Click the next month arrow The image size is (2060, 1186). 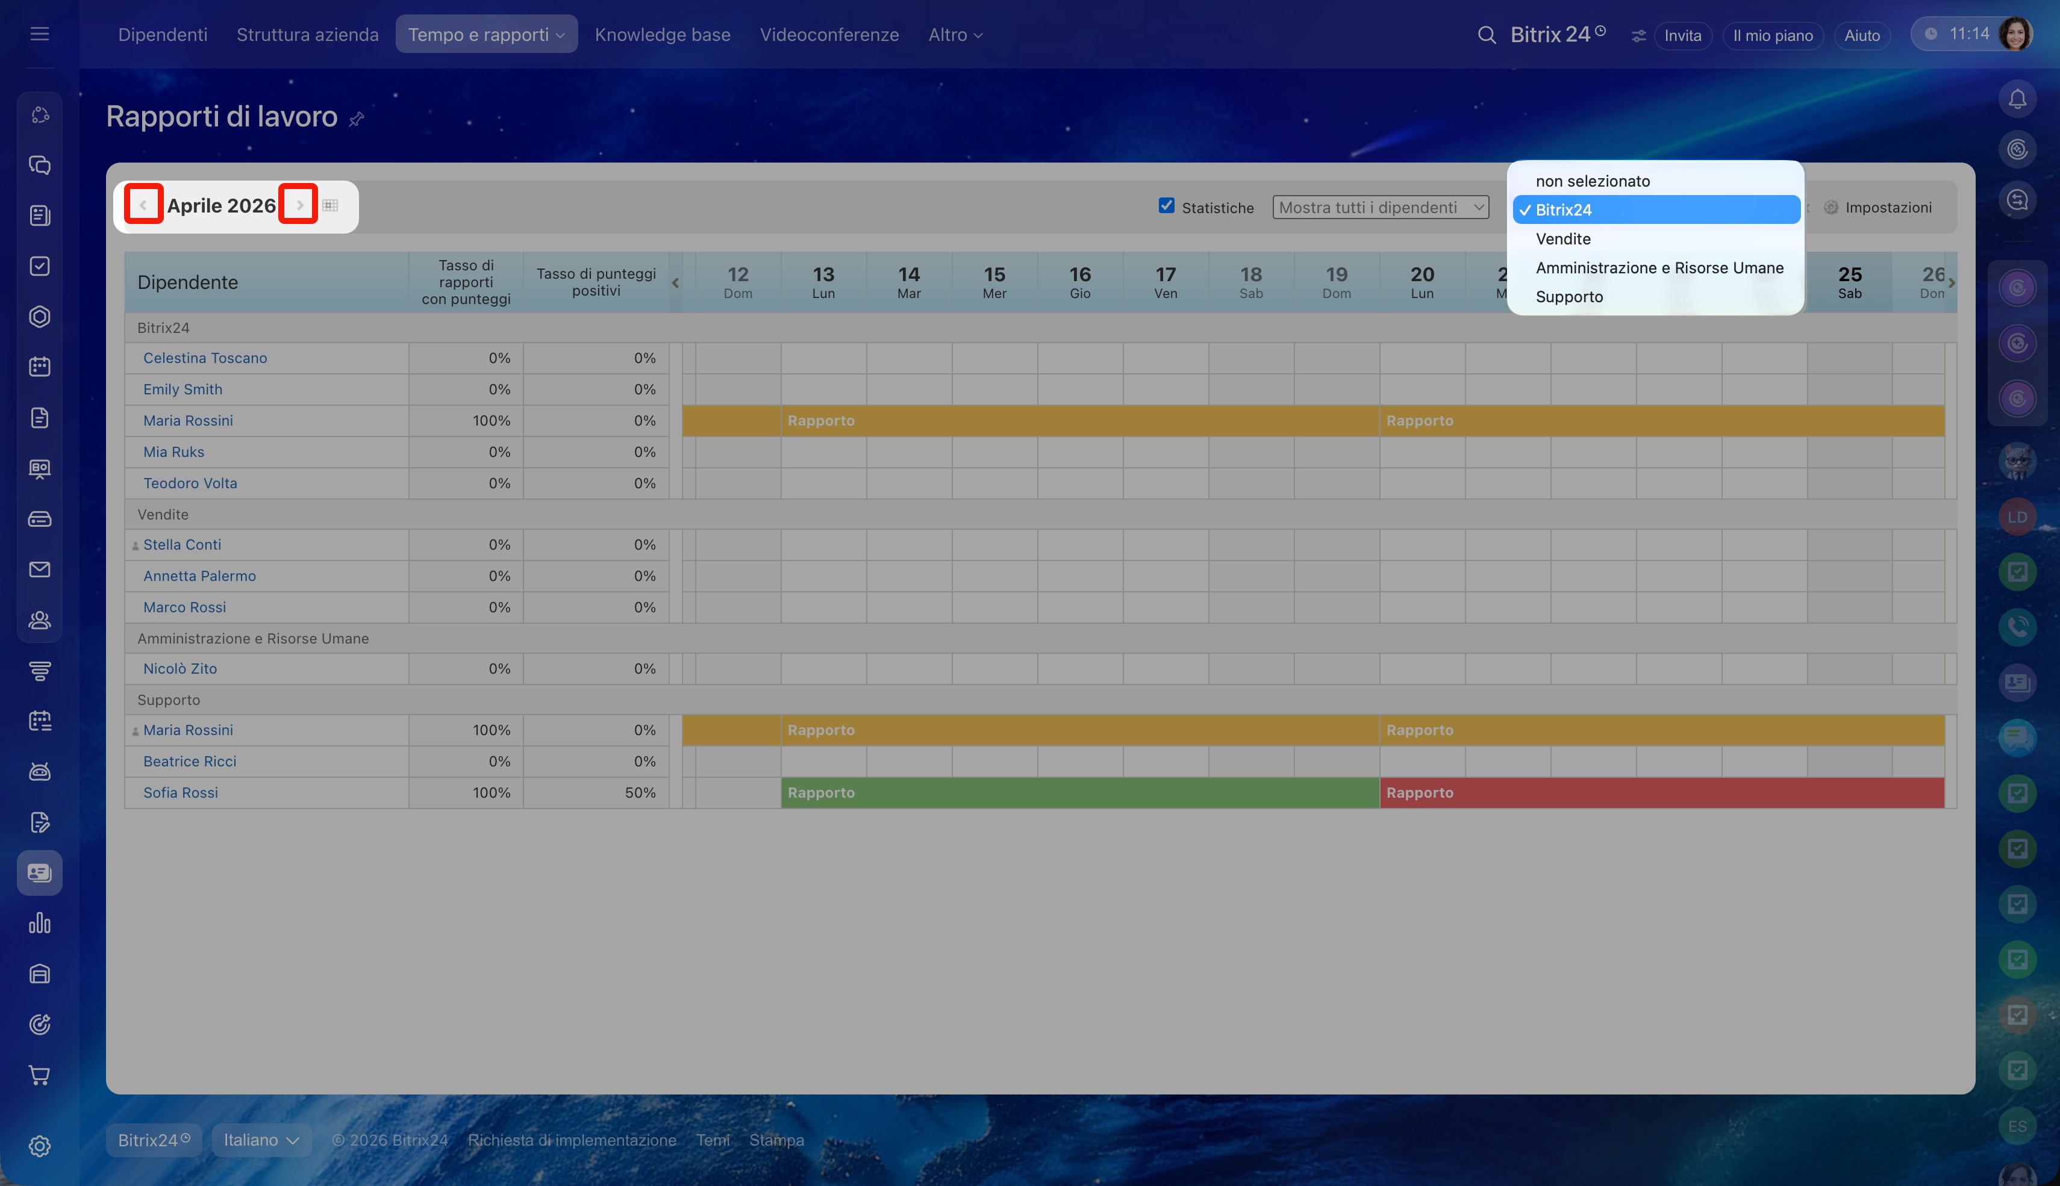(x=299, y=205)
